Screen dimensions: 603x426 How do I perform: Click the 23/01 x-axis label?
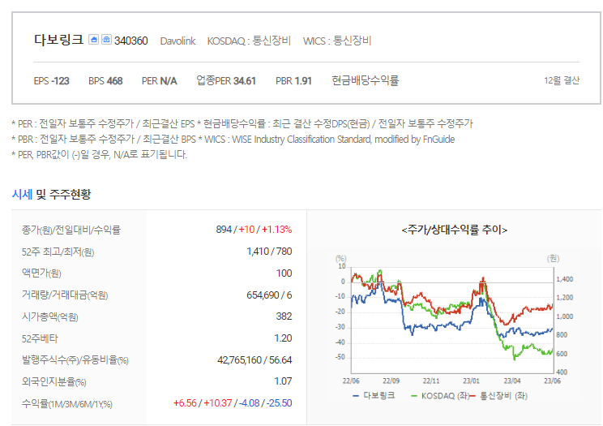[471, 381]
